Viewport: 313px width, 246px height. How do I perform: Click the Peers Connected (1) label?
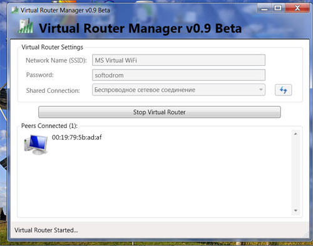[x=49, y=126]
